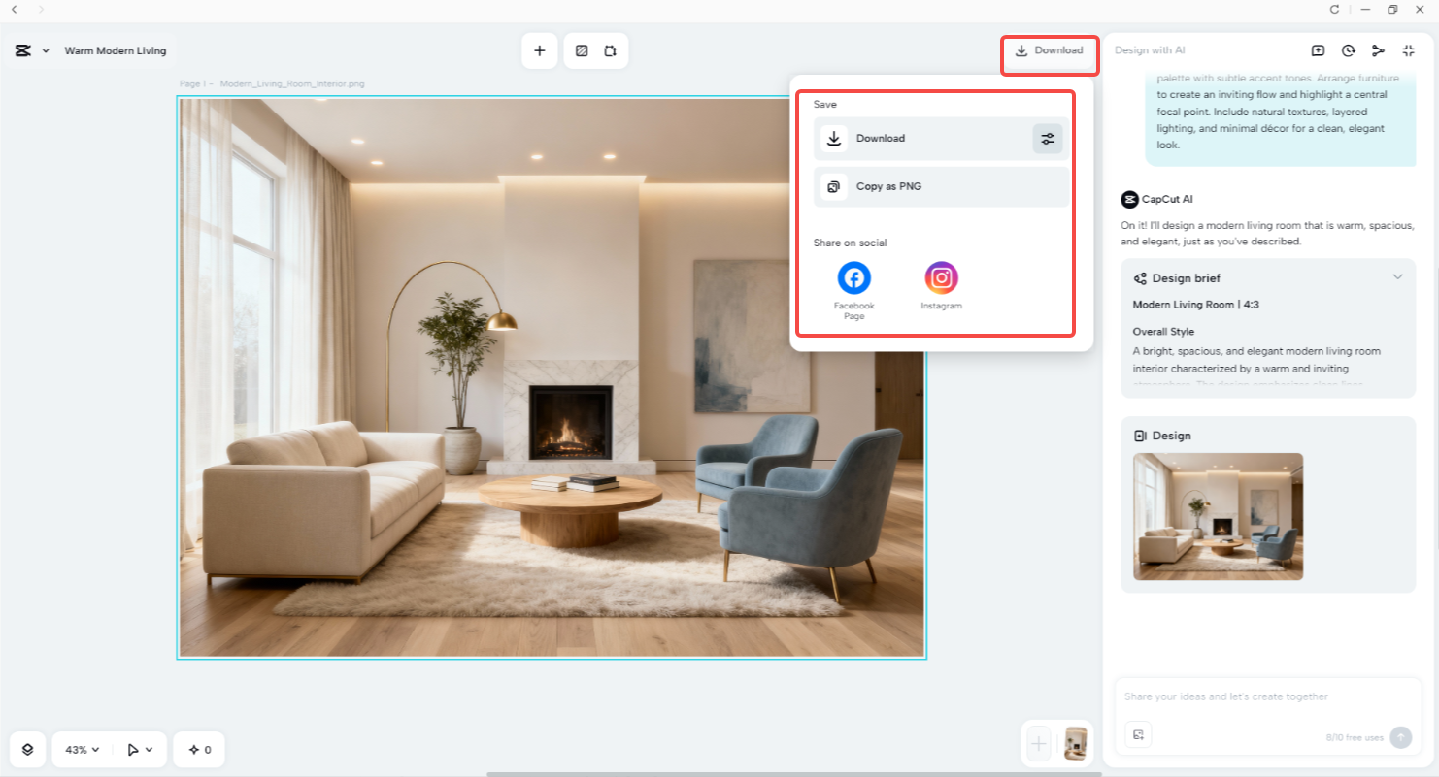Open the image attachment icon in chat input
The width and height of the screenshot is (1439, 777).
(1137, 735)
